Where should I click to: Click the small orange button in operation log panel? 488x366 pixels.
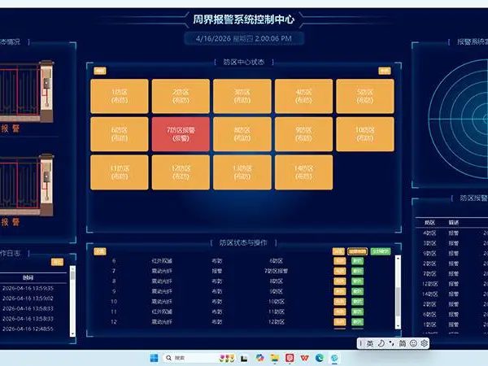click(x=57, y=262)
